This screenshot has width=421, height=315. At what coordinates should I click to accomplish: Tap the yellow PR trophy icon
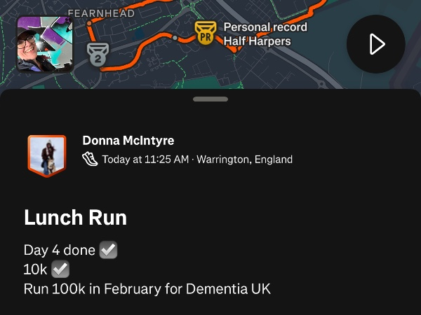(x=205, y=33)
